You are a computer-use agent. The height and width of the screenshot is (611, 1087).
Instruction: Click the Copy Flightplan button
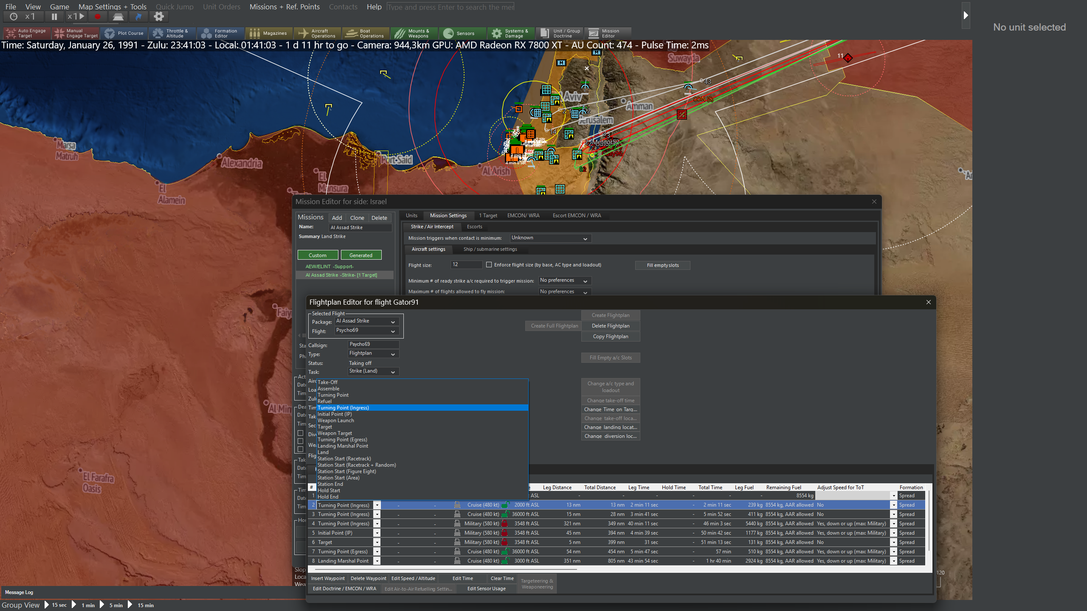point(611,336)
